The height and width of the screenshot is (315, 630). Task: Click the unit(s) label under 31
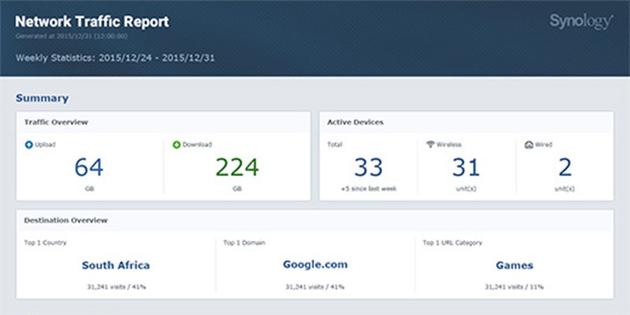466,188
